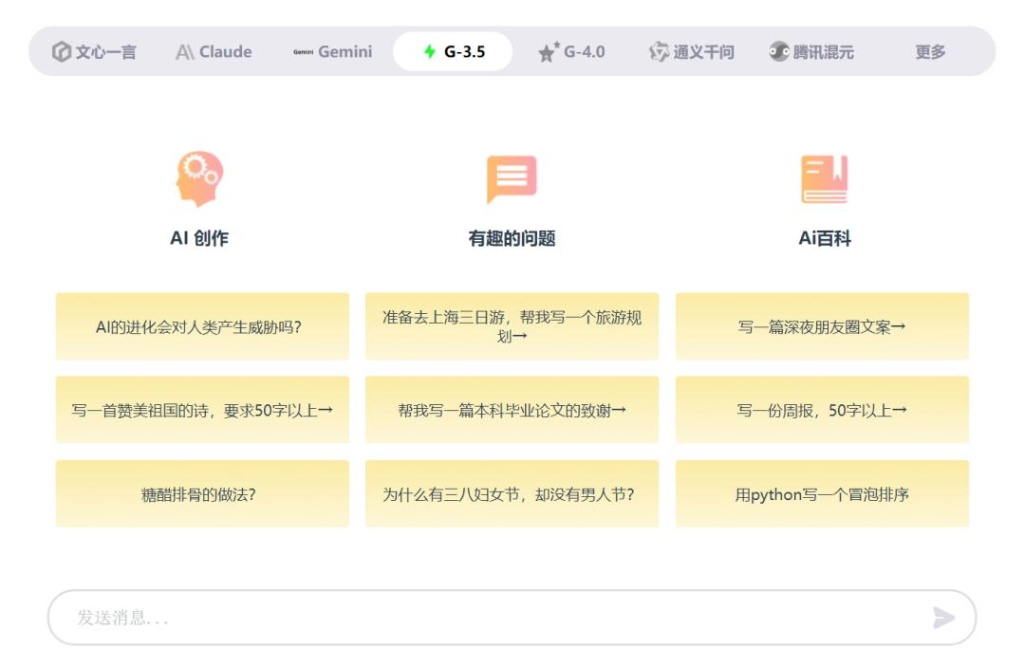Click the AI 创作 head-with-gears icon

pyautogui.click(x=199, y=178)
